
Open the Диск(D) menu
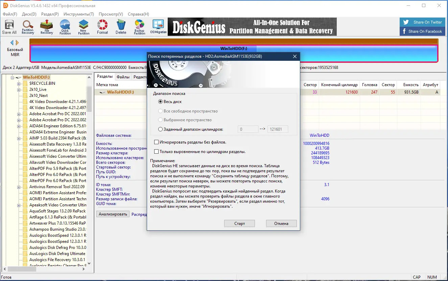(29, 14)
